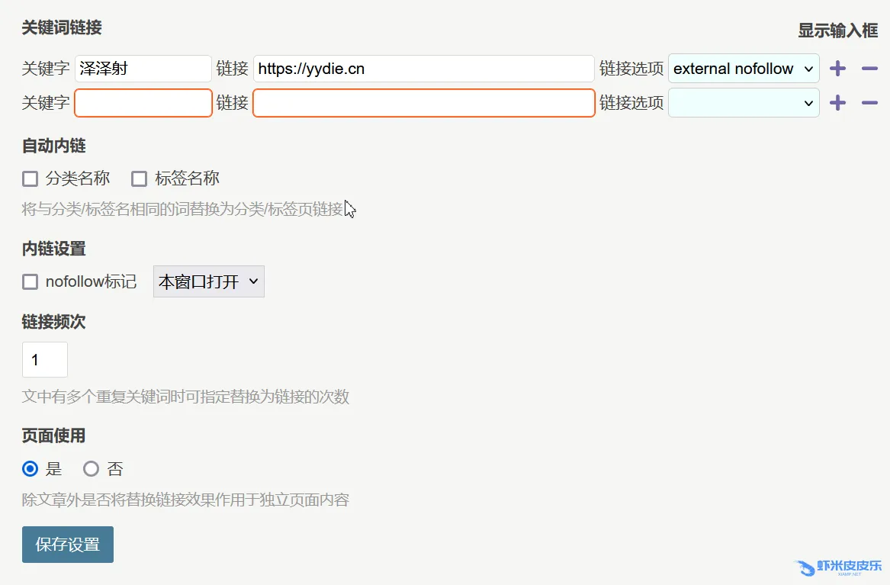Select the 是 radio button

click(31, 468)
